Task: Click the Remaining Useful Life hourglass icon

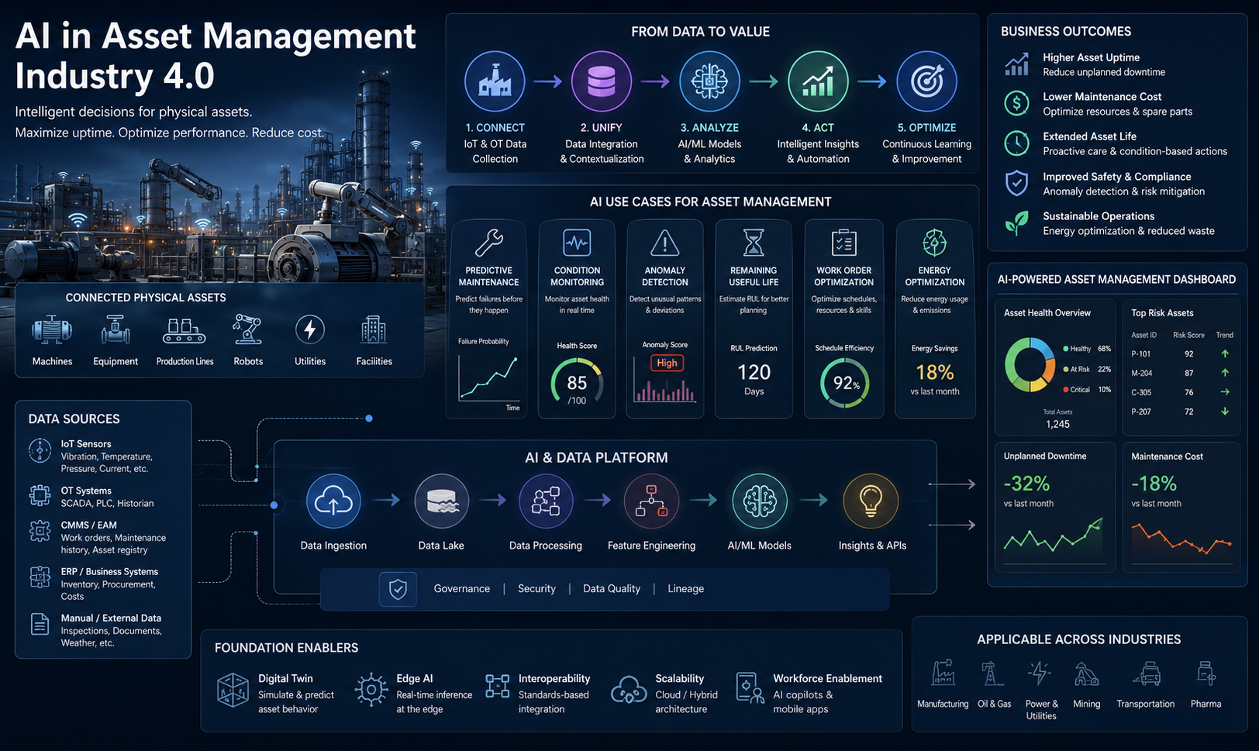Action: [754, 243]
